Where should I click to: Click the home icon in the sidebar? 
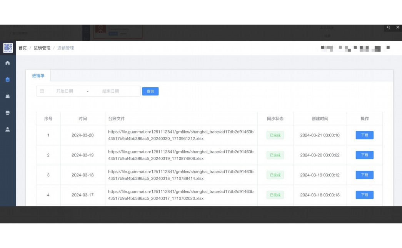click(8, 63)
